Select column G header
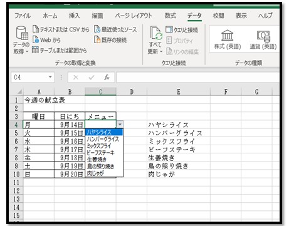Viewport: 289px width, 226px height. coord(256,92)
